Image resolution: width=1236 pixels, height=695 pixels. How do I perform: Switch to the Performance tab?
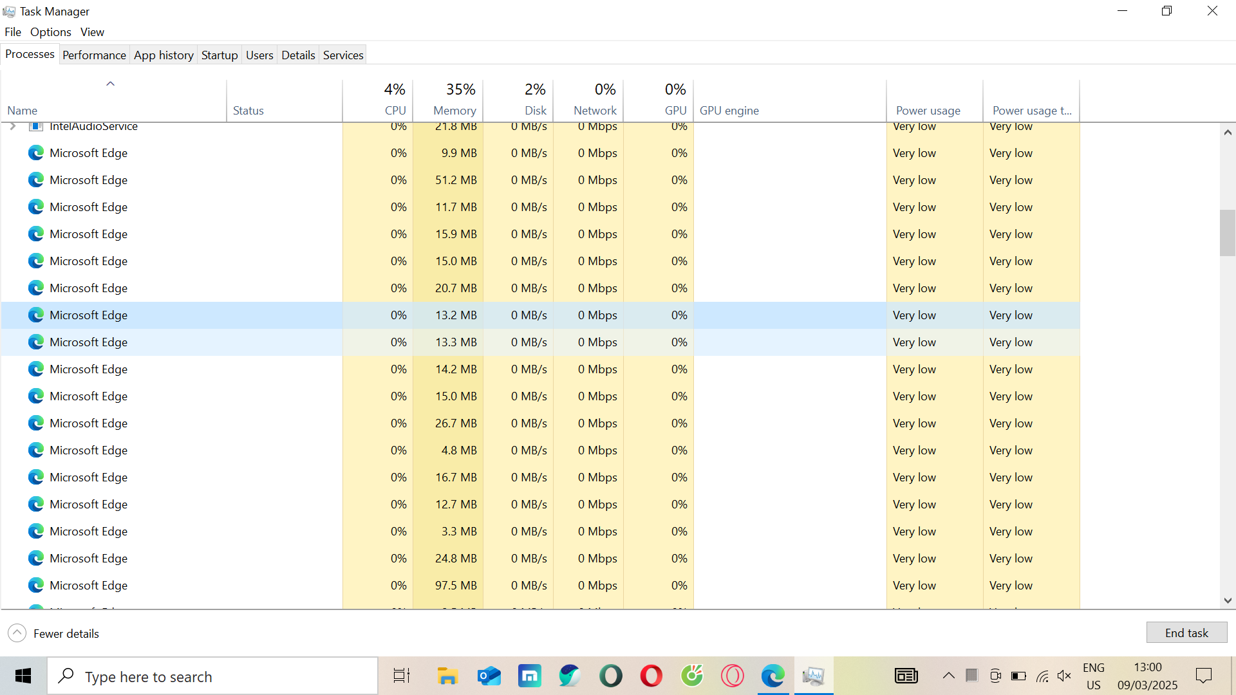(x=94, y=55)
